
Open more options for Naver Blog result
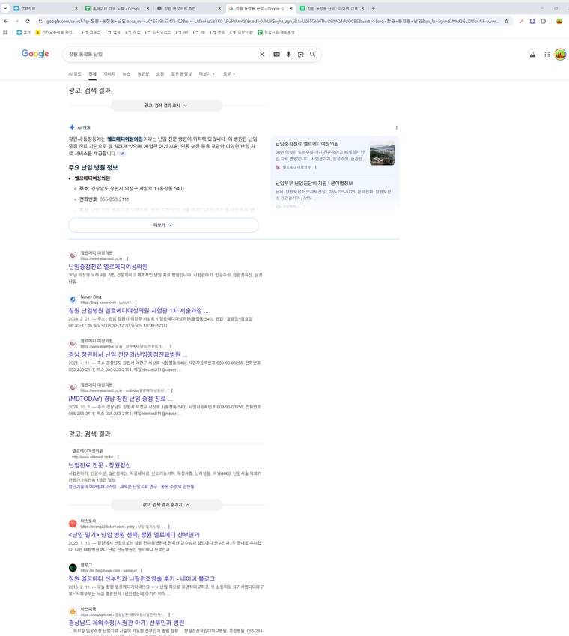(136, 303)
